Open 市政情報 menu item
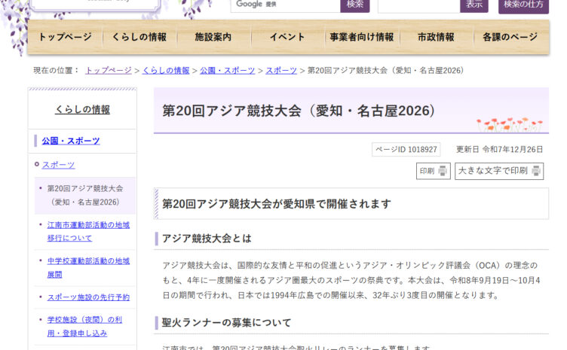The height and width of the screenshot is (350, 567). [x=436, y=37]
